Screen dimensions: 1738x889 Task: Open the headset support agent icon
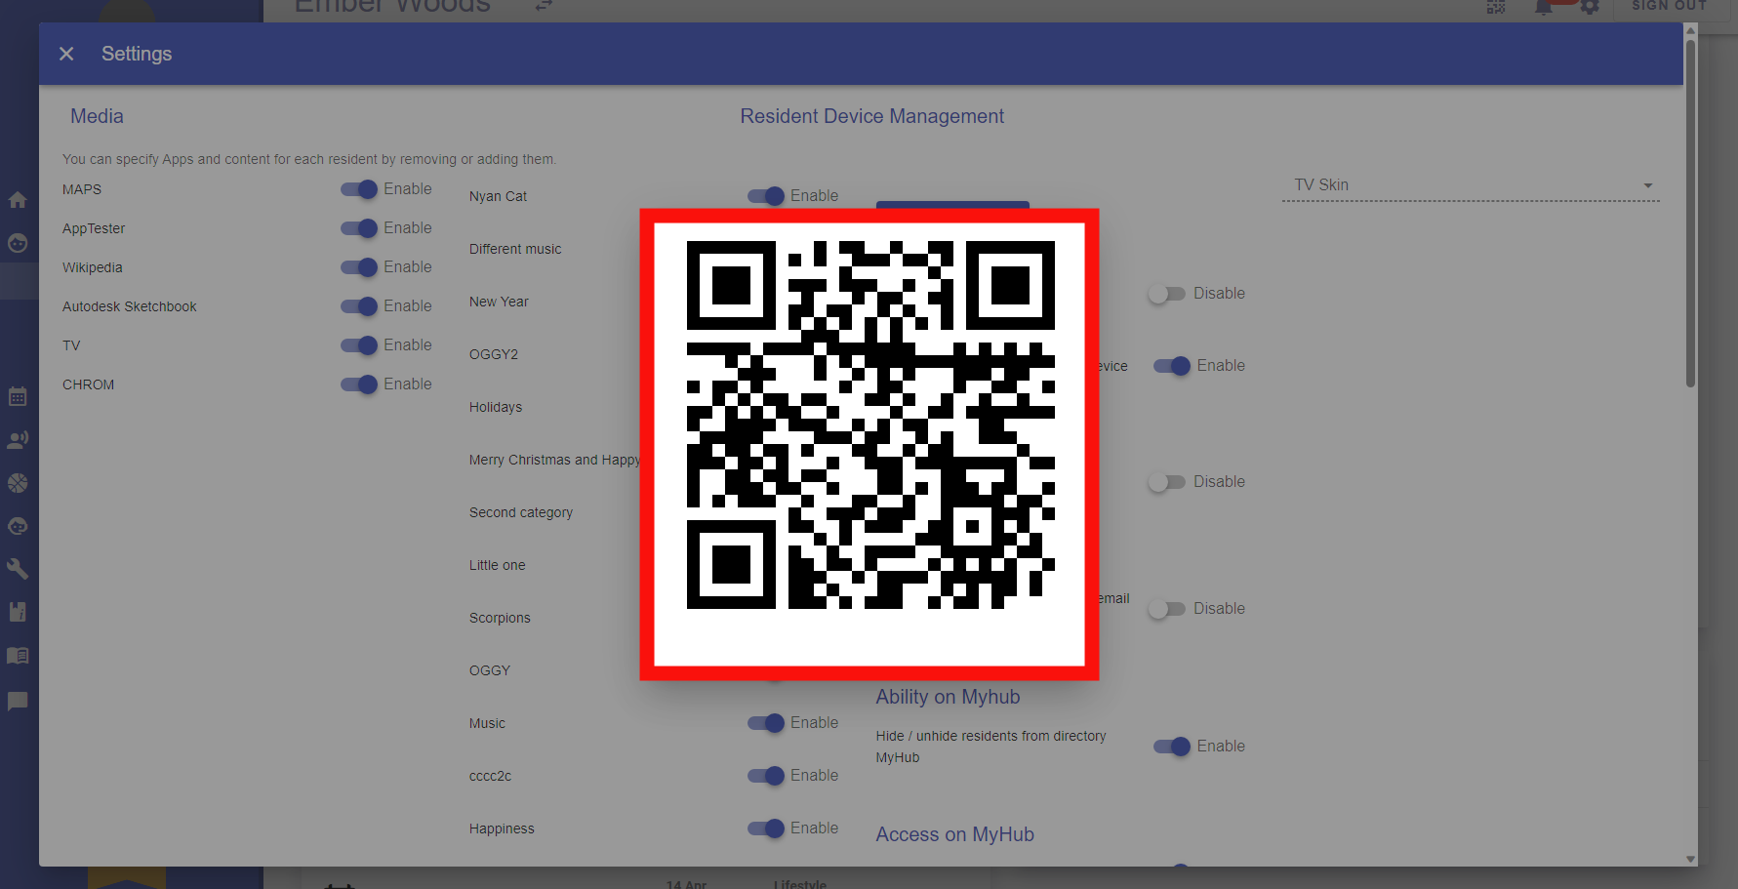pos(18,526)
